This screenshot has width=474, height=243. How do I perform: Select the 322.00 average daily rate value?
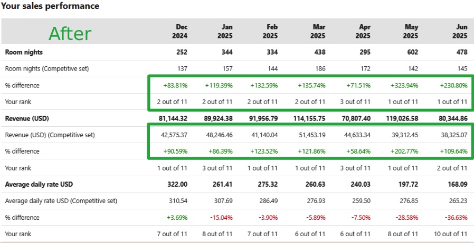tap(175, 185)
